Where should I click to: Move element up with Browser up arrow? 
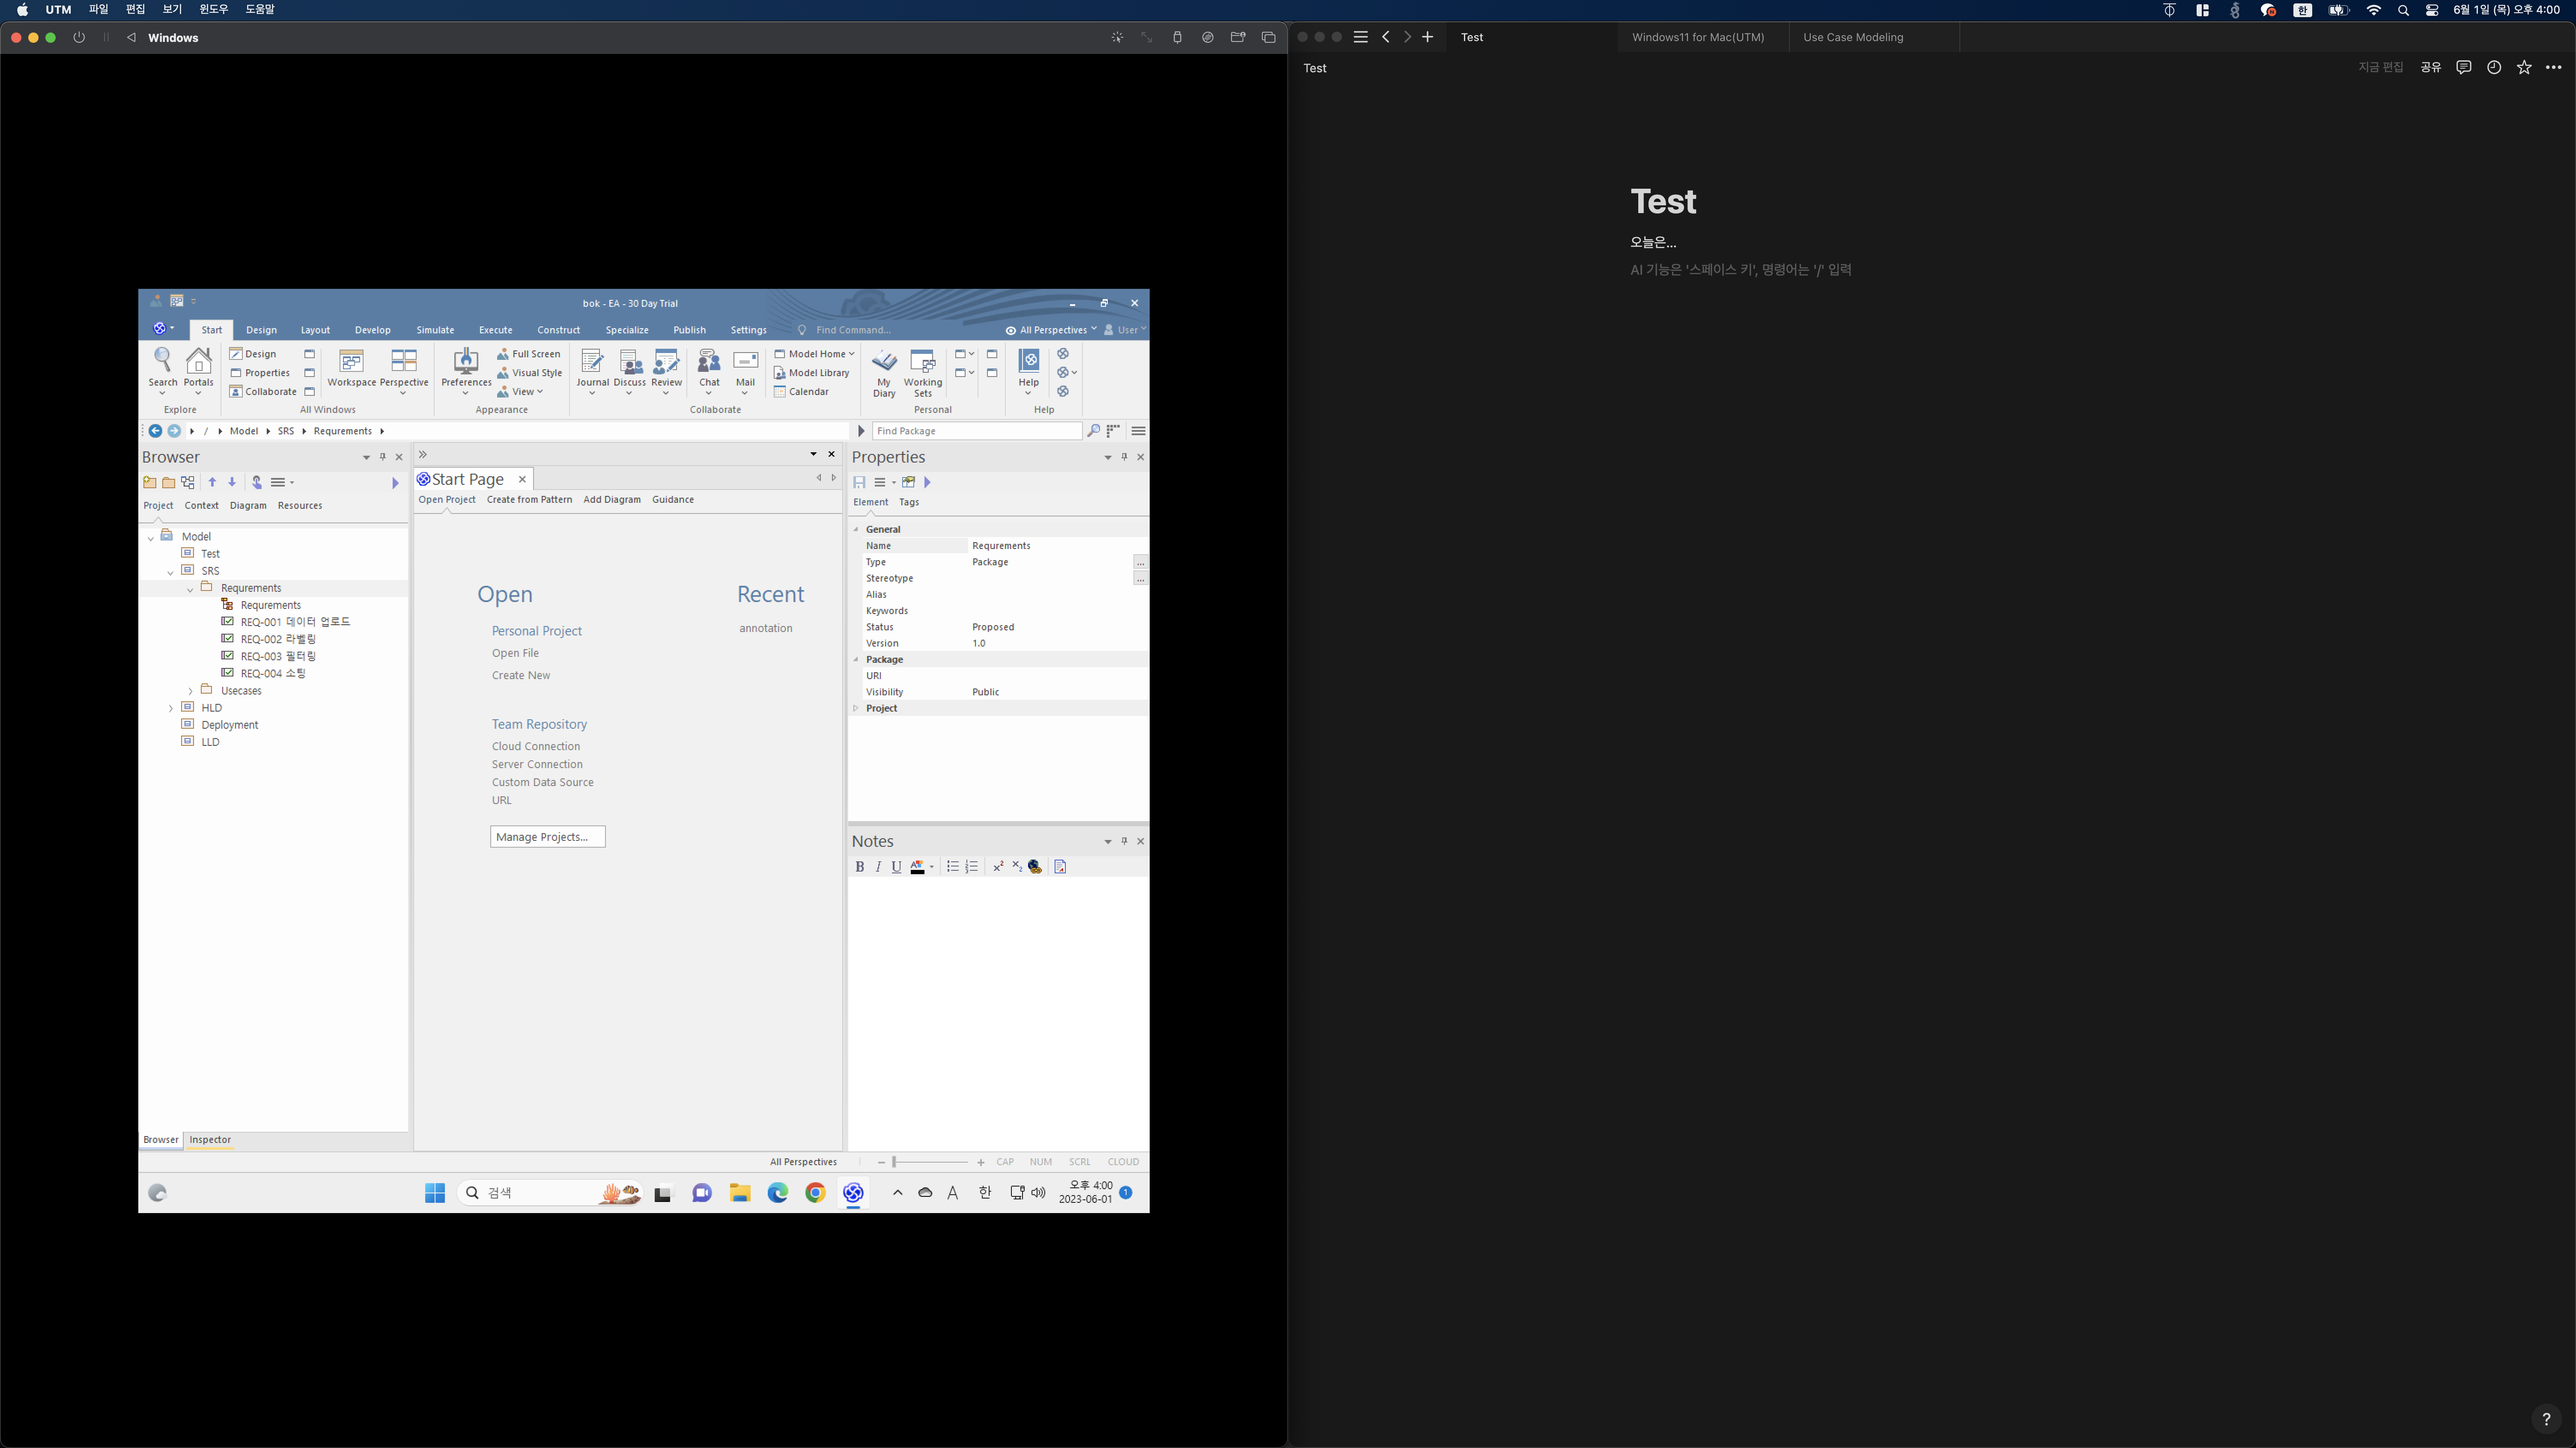(212, 483)
